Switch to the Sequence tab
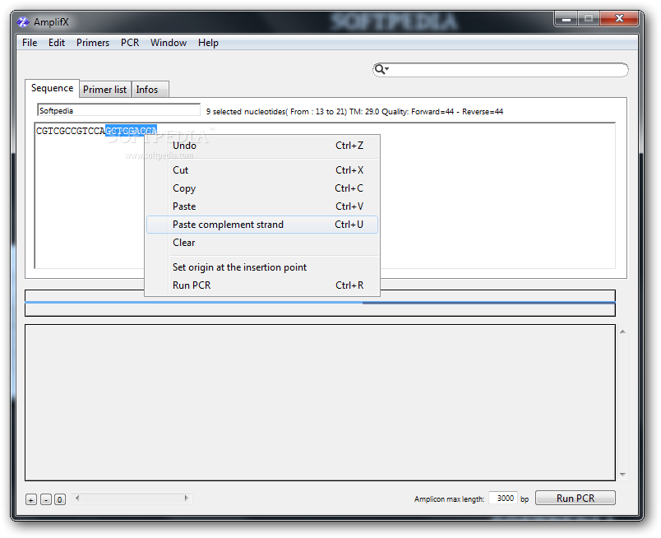661x538 pixels. [52, 88]
